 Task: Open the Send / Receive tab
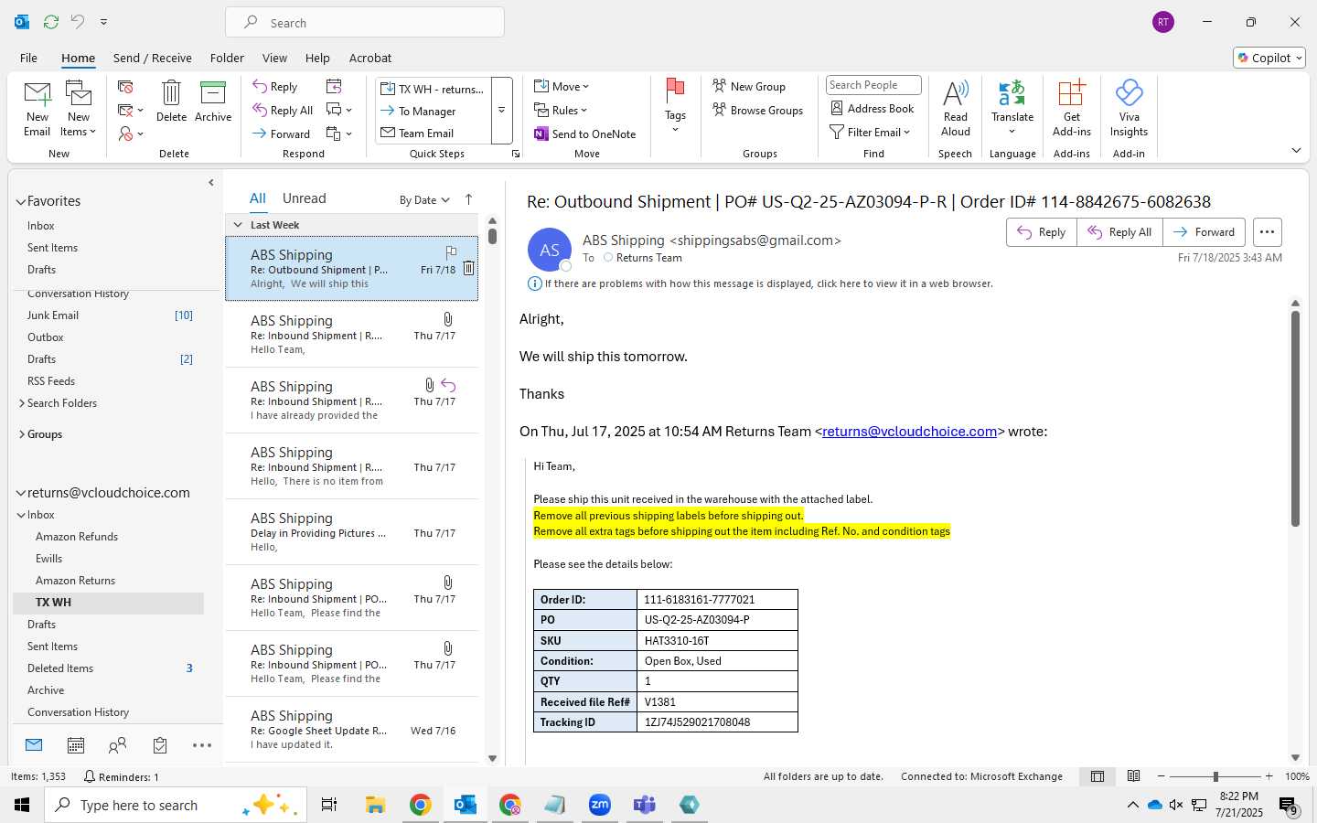click(x=153, y=58)
